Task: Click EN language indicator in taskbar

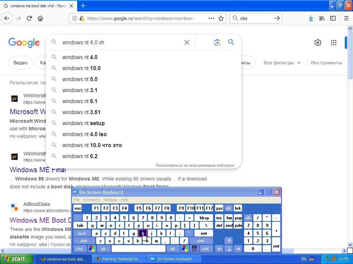Action: tap(303, 259)
